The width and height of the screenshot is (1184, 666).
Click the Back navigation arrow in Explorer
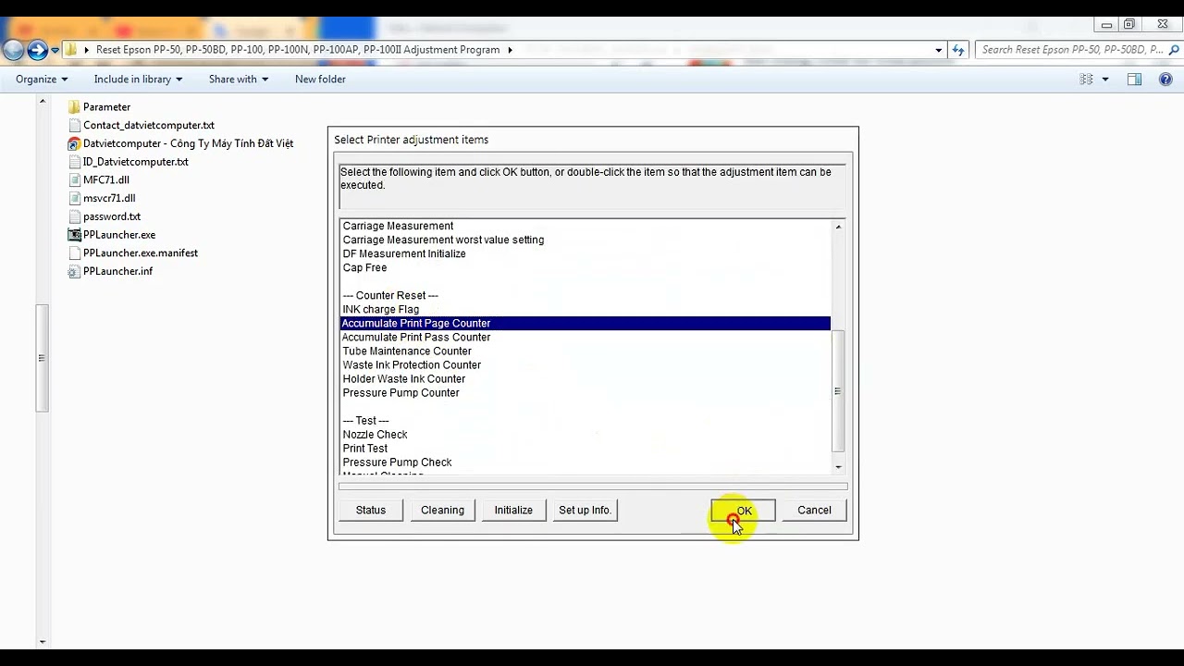click(12, 50)
